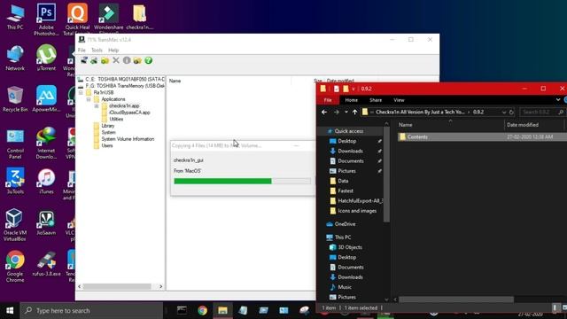Open the checkra1n folder on the desktop
This screenshot has height=319, width=567.
140,17
